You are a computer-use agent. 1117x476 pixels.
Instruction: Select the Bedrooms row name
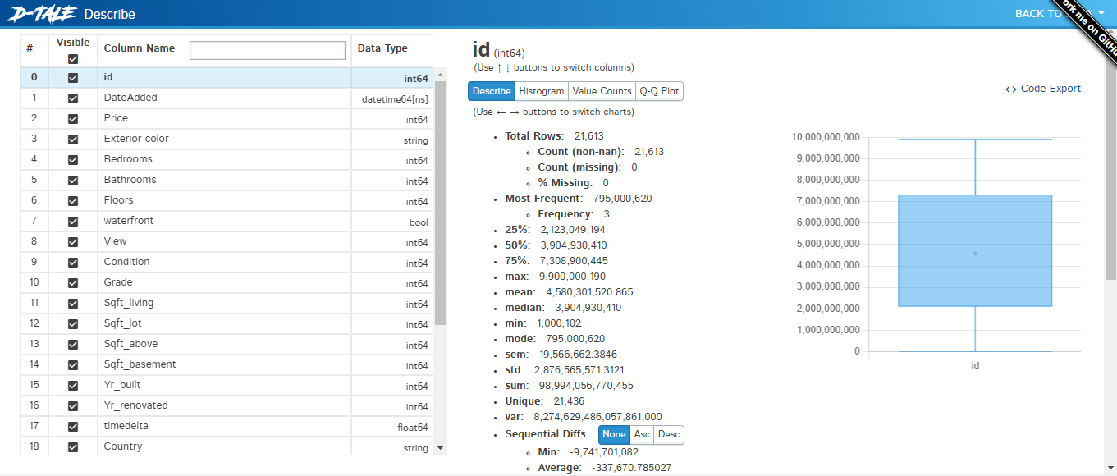(128, 159)
